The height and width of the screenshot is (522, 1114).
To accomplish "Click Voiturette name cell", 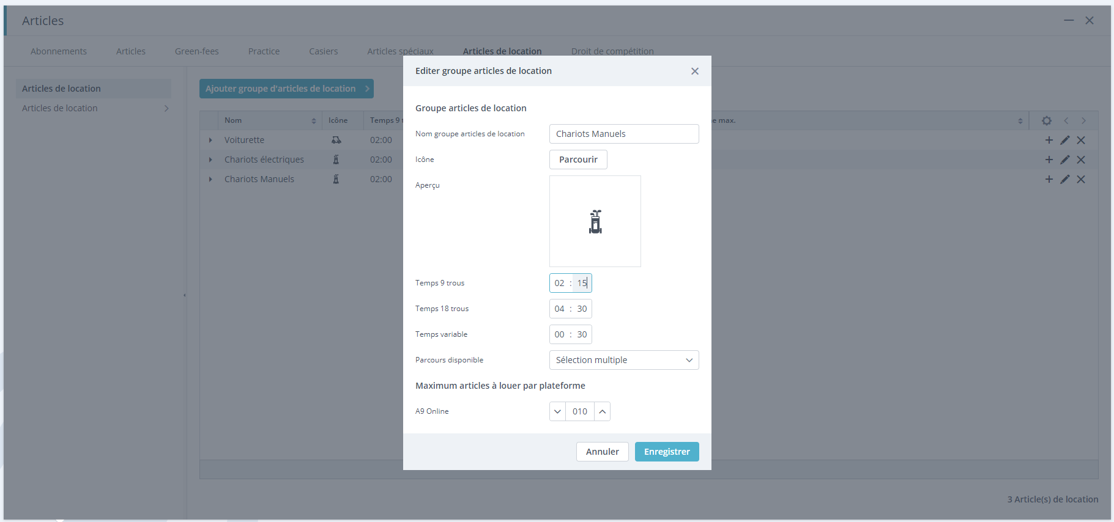I will point(244,140).
